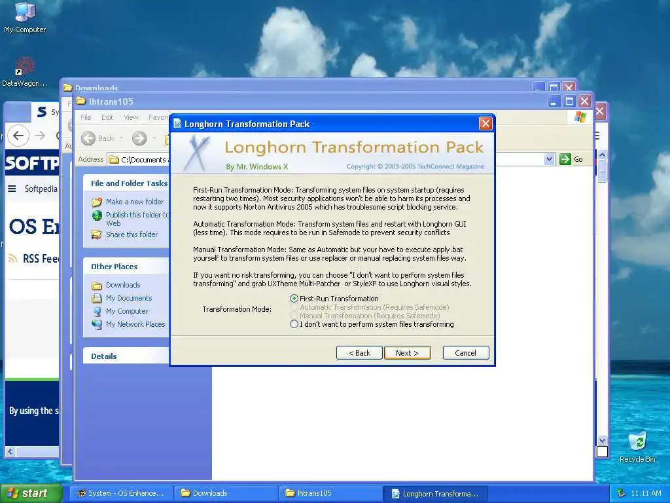Click scroll-up arrow in rear window scrollbar
Image resolution: width=670 pixels, height=503 pixels.
[x=602, y=155]
